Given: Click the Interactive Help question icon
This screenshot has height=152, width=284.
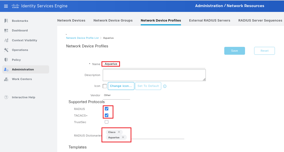Looking at the screenshot, I should 6,97.
